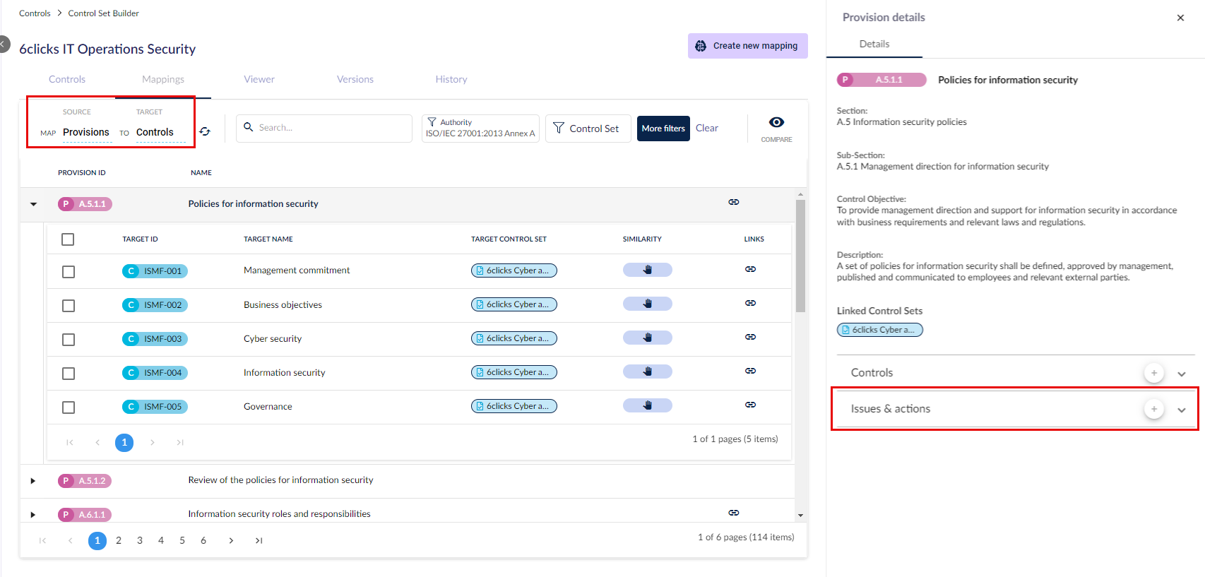
Task: Click page 1 in the inner targets pagination
Action: click(x=124, y=443)
